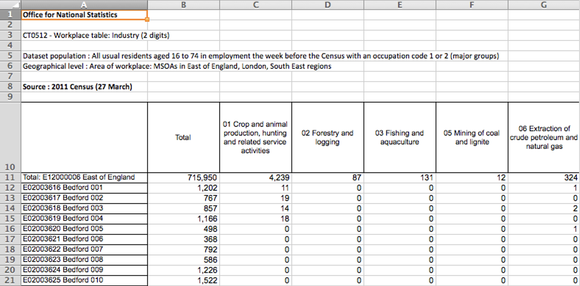This screenshot has width=580, height=286.
Task: Select column B header
Action: [183, 5]
